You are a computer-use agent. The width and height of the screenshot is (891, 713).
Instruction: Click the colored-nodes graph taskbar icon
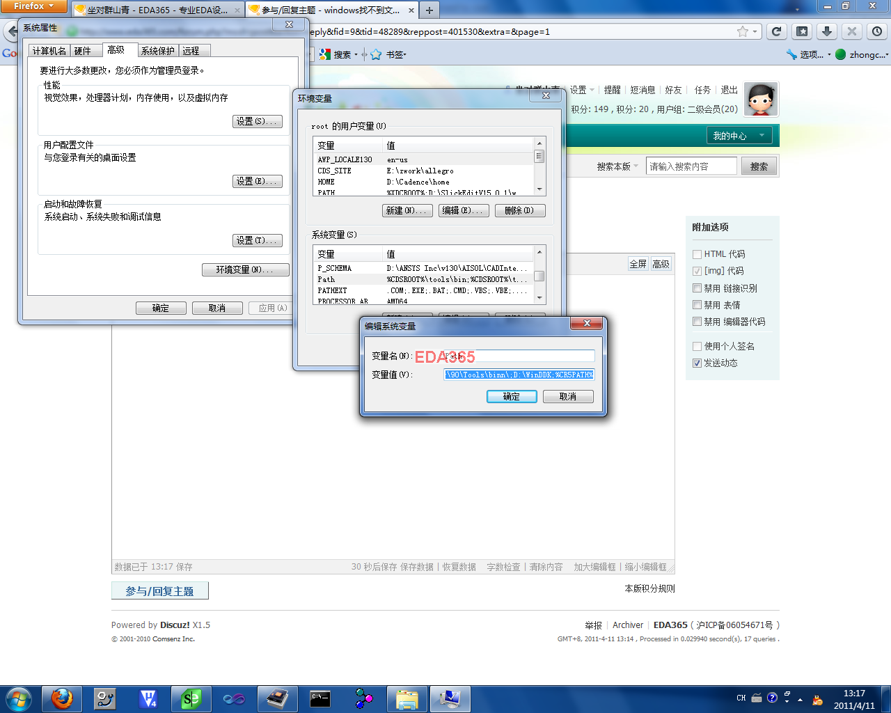pos(363,698)
